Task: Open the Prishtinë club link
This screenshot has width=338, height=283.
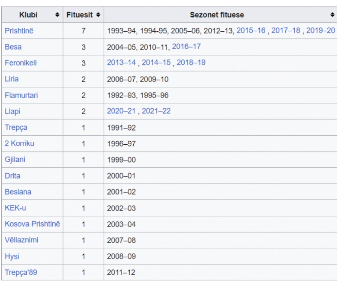Action: [x=19, y=31]
